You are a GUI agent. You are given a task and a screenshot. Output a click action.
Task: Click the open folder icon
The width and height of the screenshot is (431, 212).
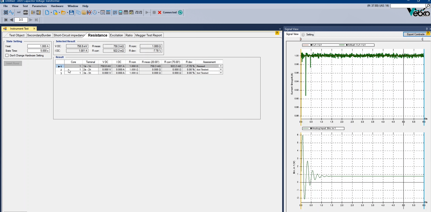point(63,12)
